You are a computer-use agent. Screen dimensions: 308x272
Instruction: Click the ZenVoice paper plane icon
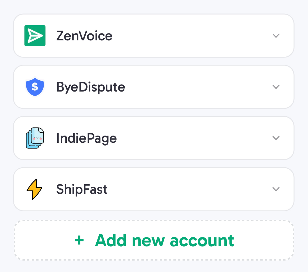[x=35, y=35]
